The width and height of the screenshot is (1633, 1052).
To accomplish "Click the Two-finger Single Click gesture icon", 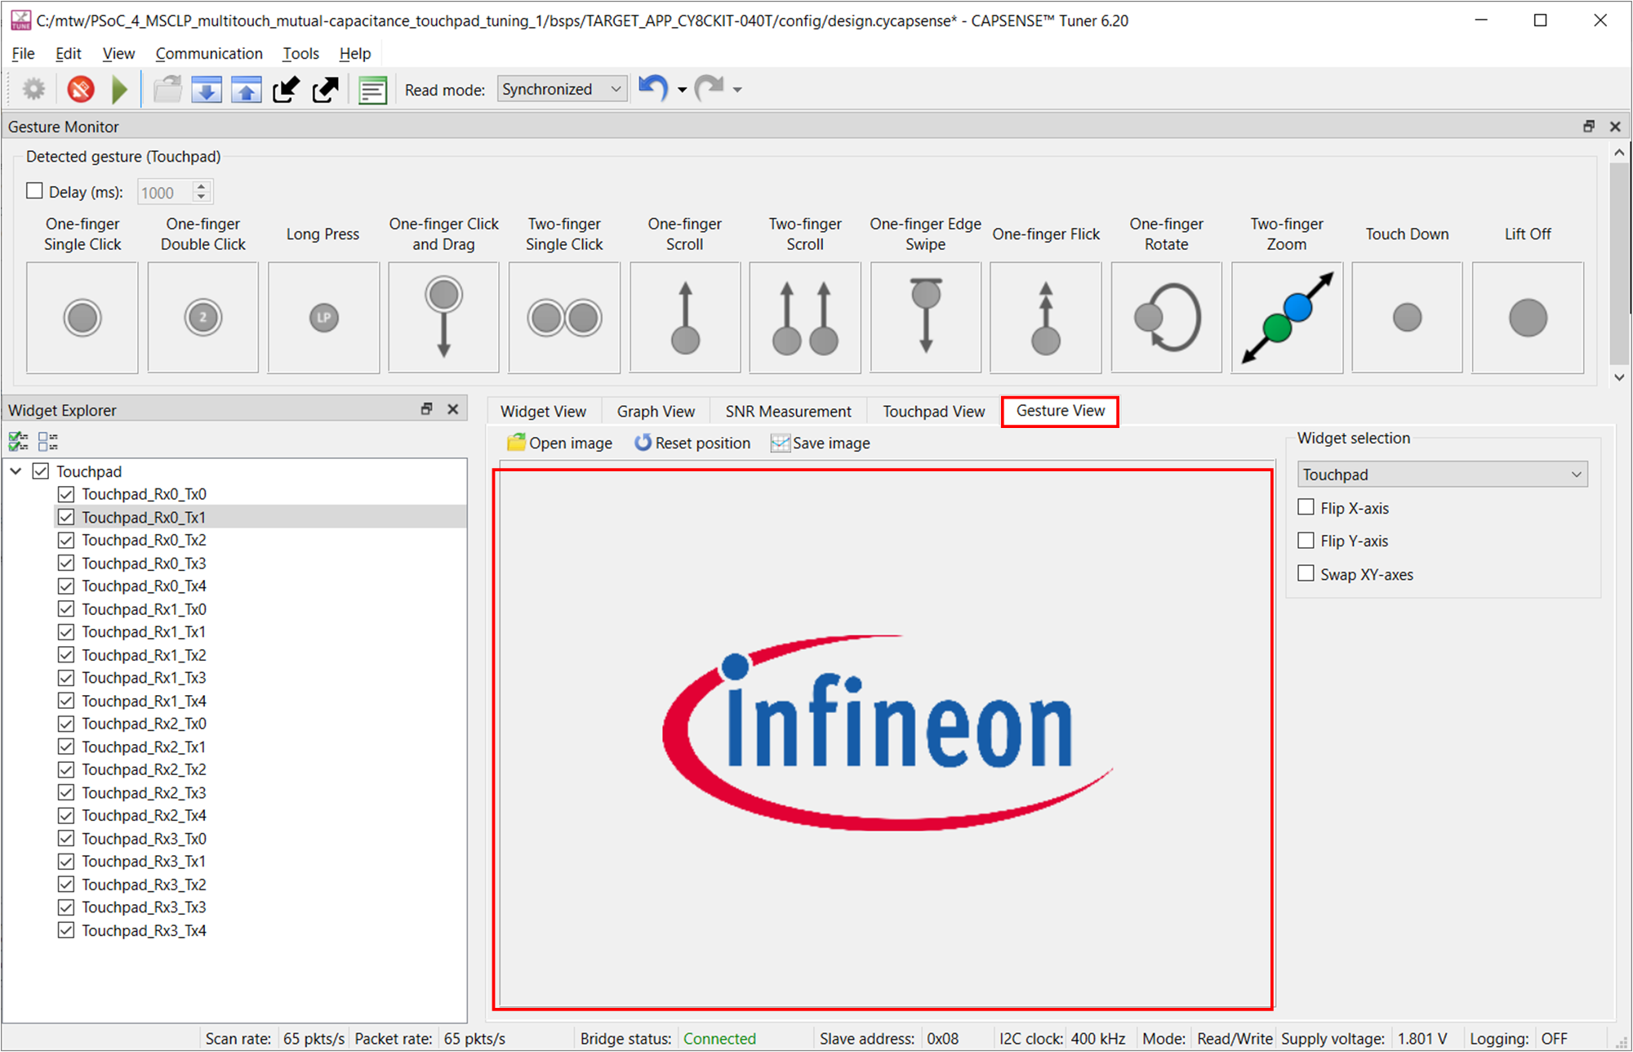I will click(564, 318).
